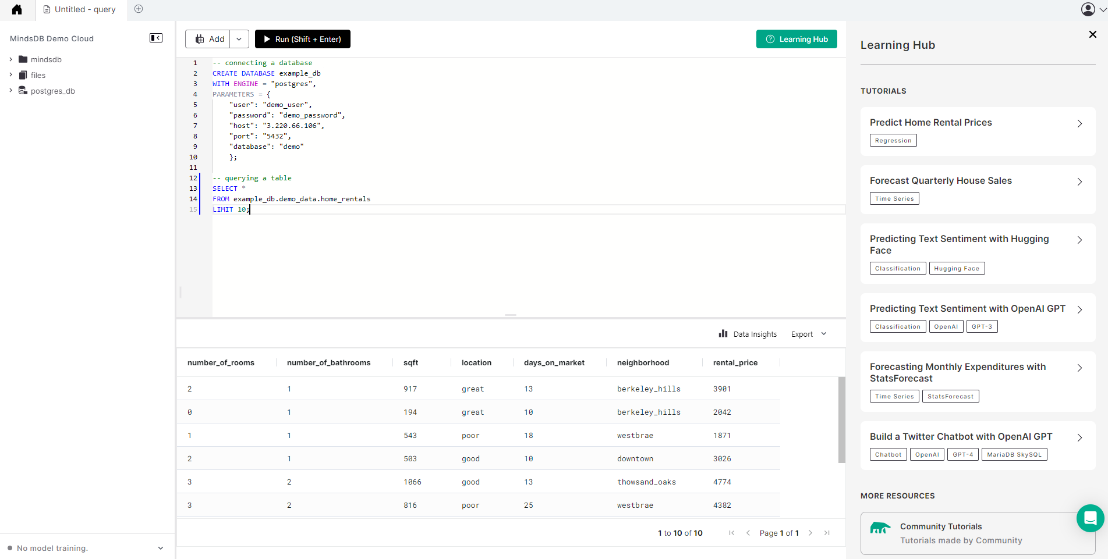Select the mindsdb folder
1108x559 pixels.
click(x=40, y=59)
